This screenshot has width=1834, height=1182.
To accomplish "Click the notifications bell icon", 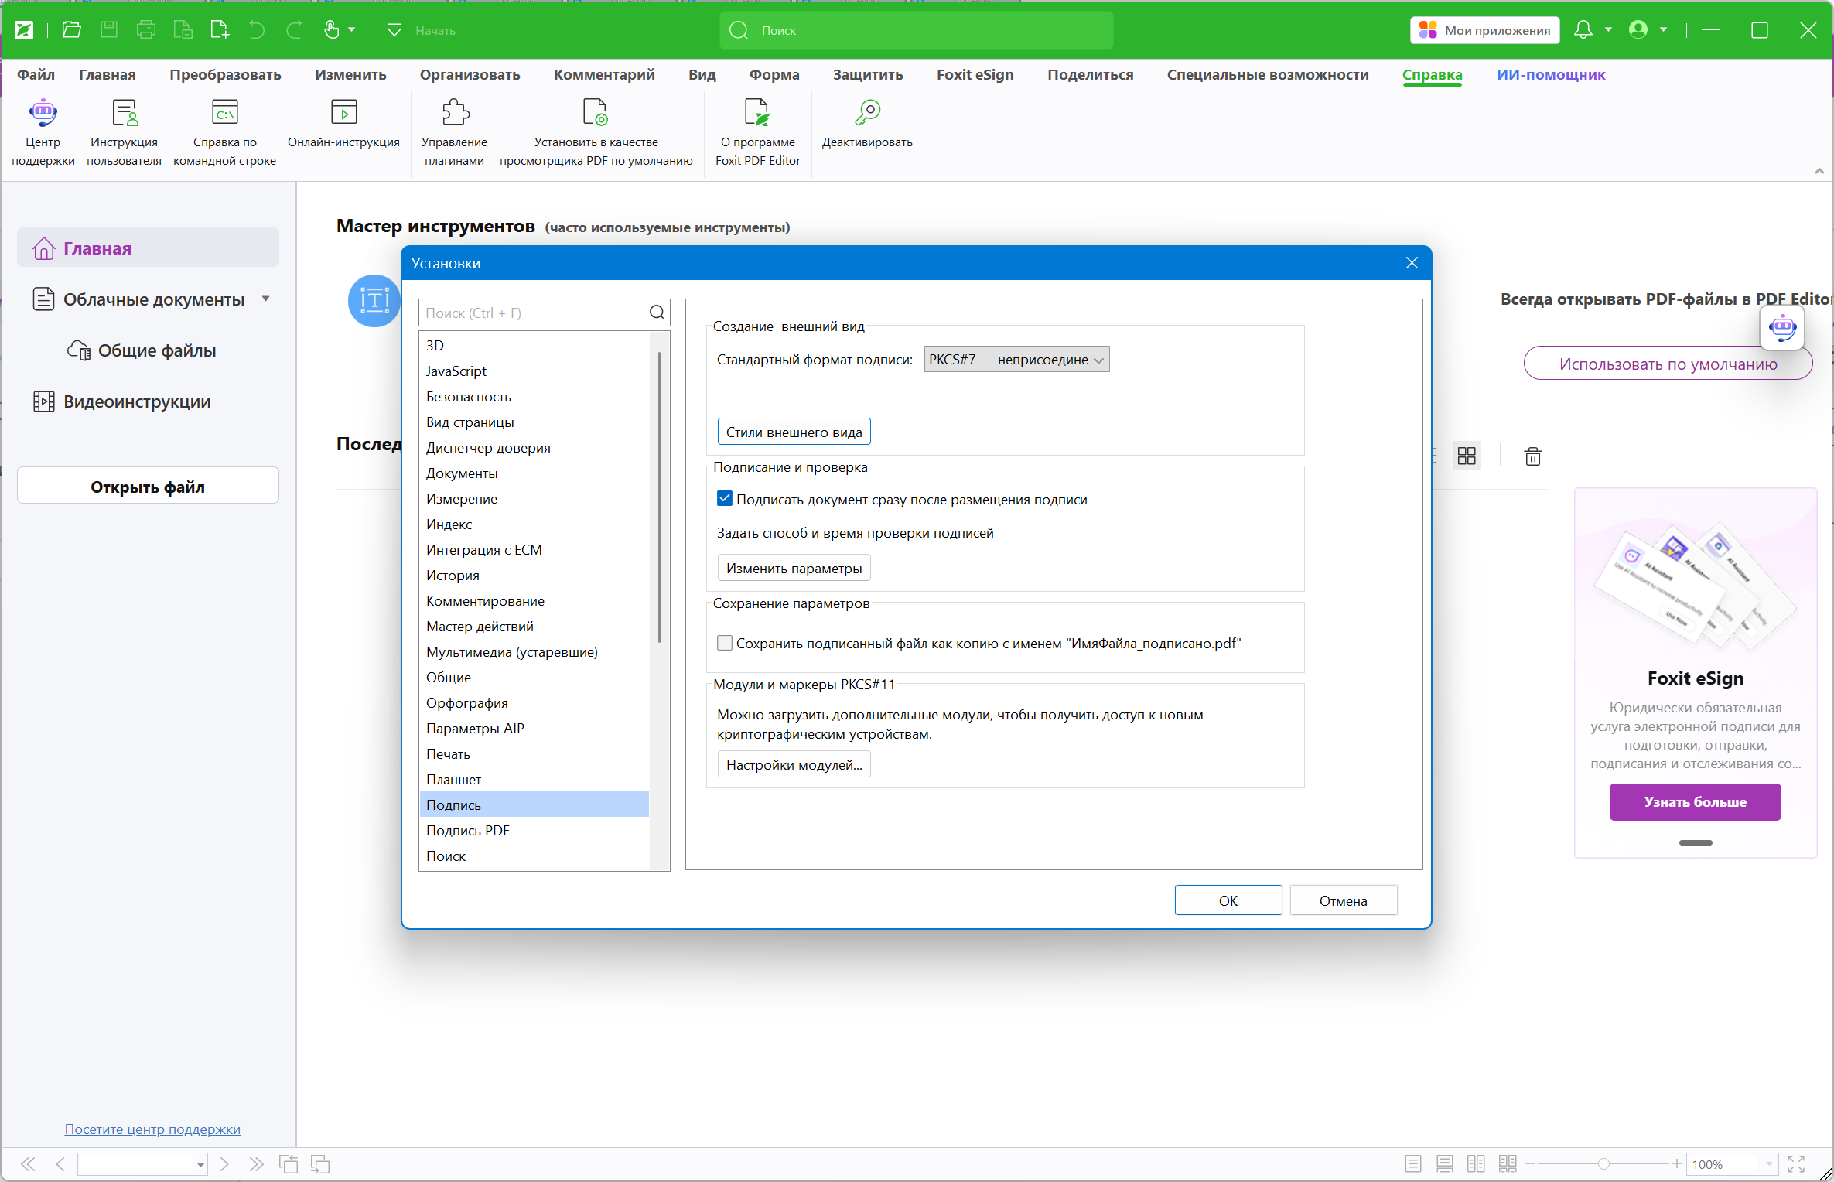I will tap(1583, 30).
